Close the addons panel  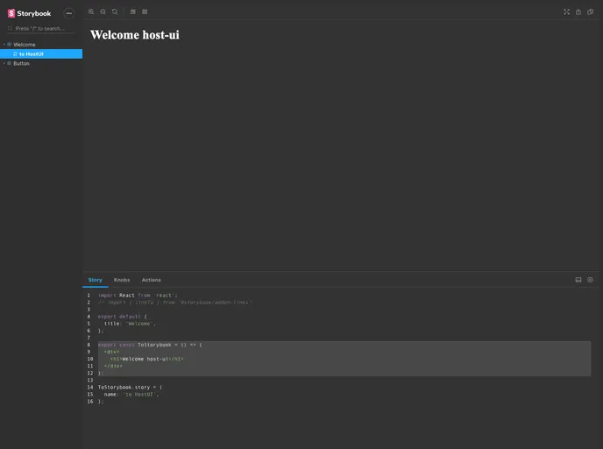(x=590, y=280)
